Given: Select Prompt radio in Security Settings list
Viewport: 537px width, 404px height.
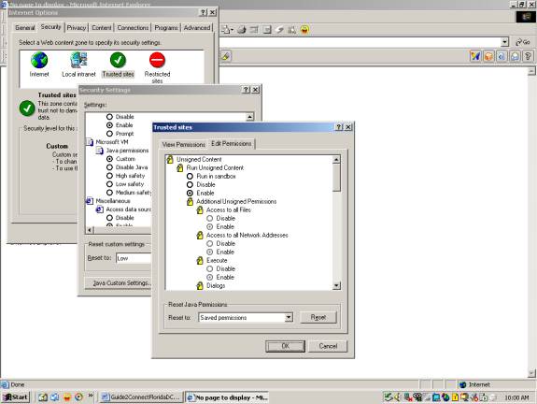Looking at the screenshot, I should click(x=109, y=134).
